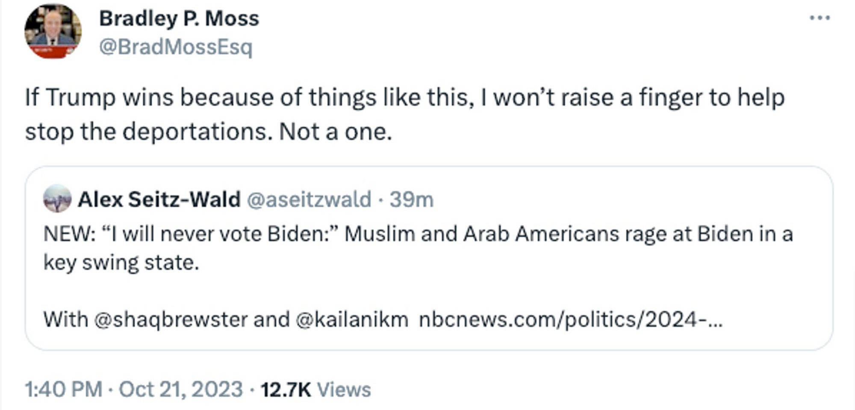Screen dimensions: 855x410
Task: Click Bradley P. Moss profile avatar
Action: click(53, 31)
